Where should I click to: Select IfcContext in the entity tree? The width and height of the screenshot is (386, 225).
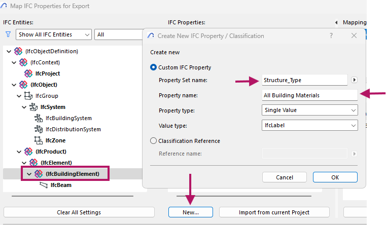[45, 62]
